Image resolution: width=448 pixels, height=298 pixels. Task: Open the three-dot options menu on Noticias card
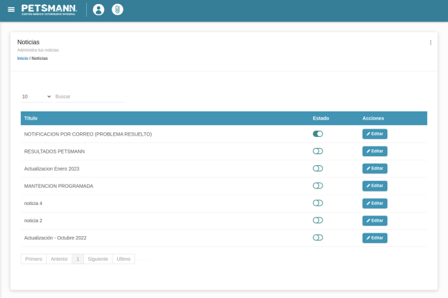pos(431,43)
